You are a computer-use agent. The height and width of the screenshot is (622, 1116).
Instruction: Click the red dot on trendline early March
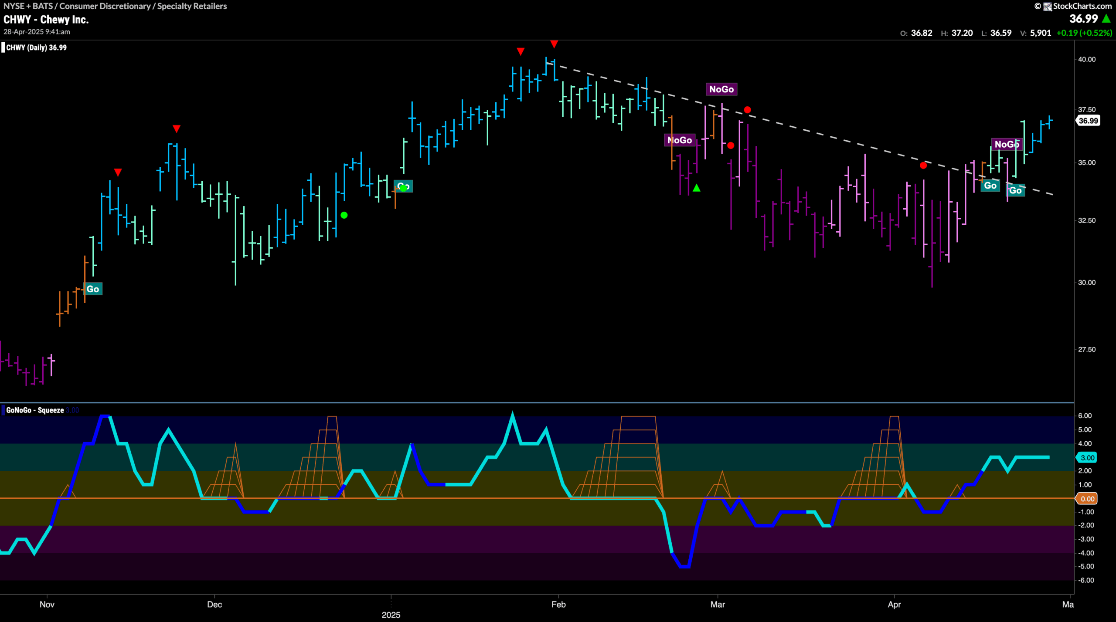point(747,110)
